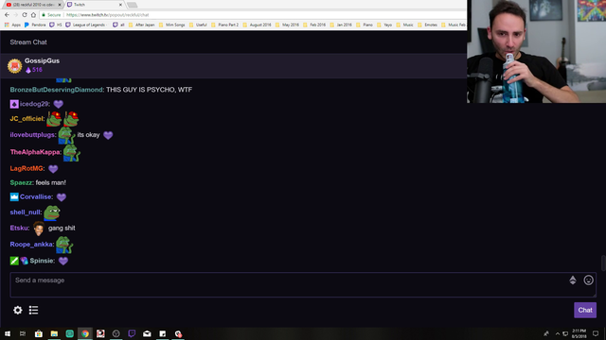Viewport: 606px width, 340px height.
Task: Open the August 2016 bookmark folder
Action: (257, 25)
